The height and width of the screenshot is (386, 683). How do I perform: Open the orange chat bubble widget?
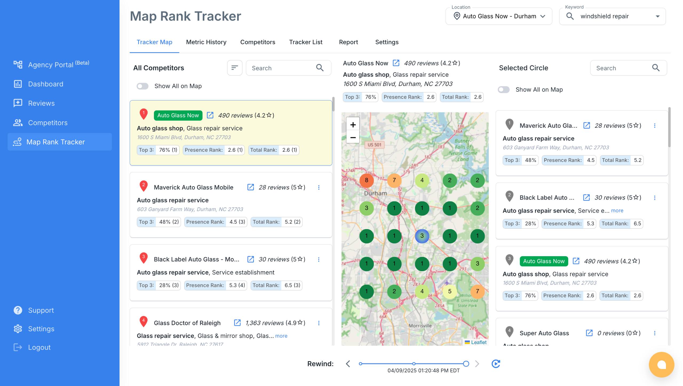[x=661, y=364]
